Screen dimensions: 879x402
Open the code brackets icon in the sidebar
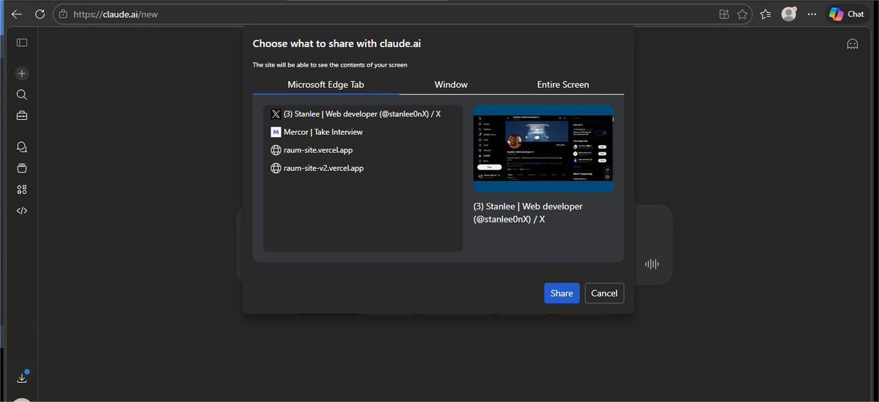[22, 211]
